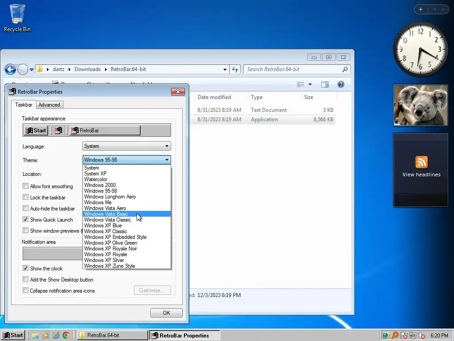Toggle Auto-hide the taskbar checkbox
The image size is (454, 341).
point(25,208)
